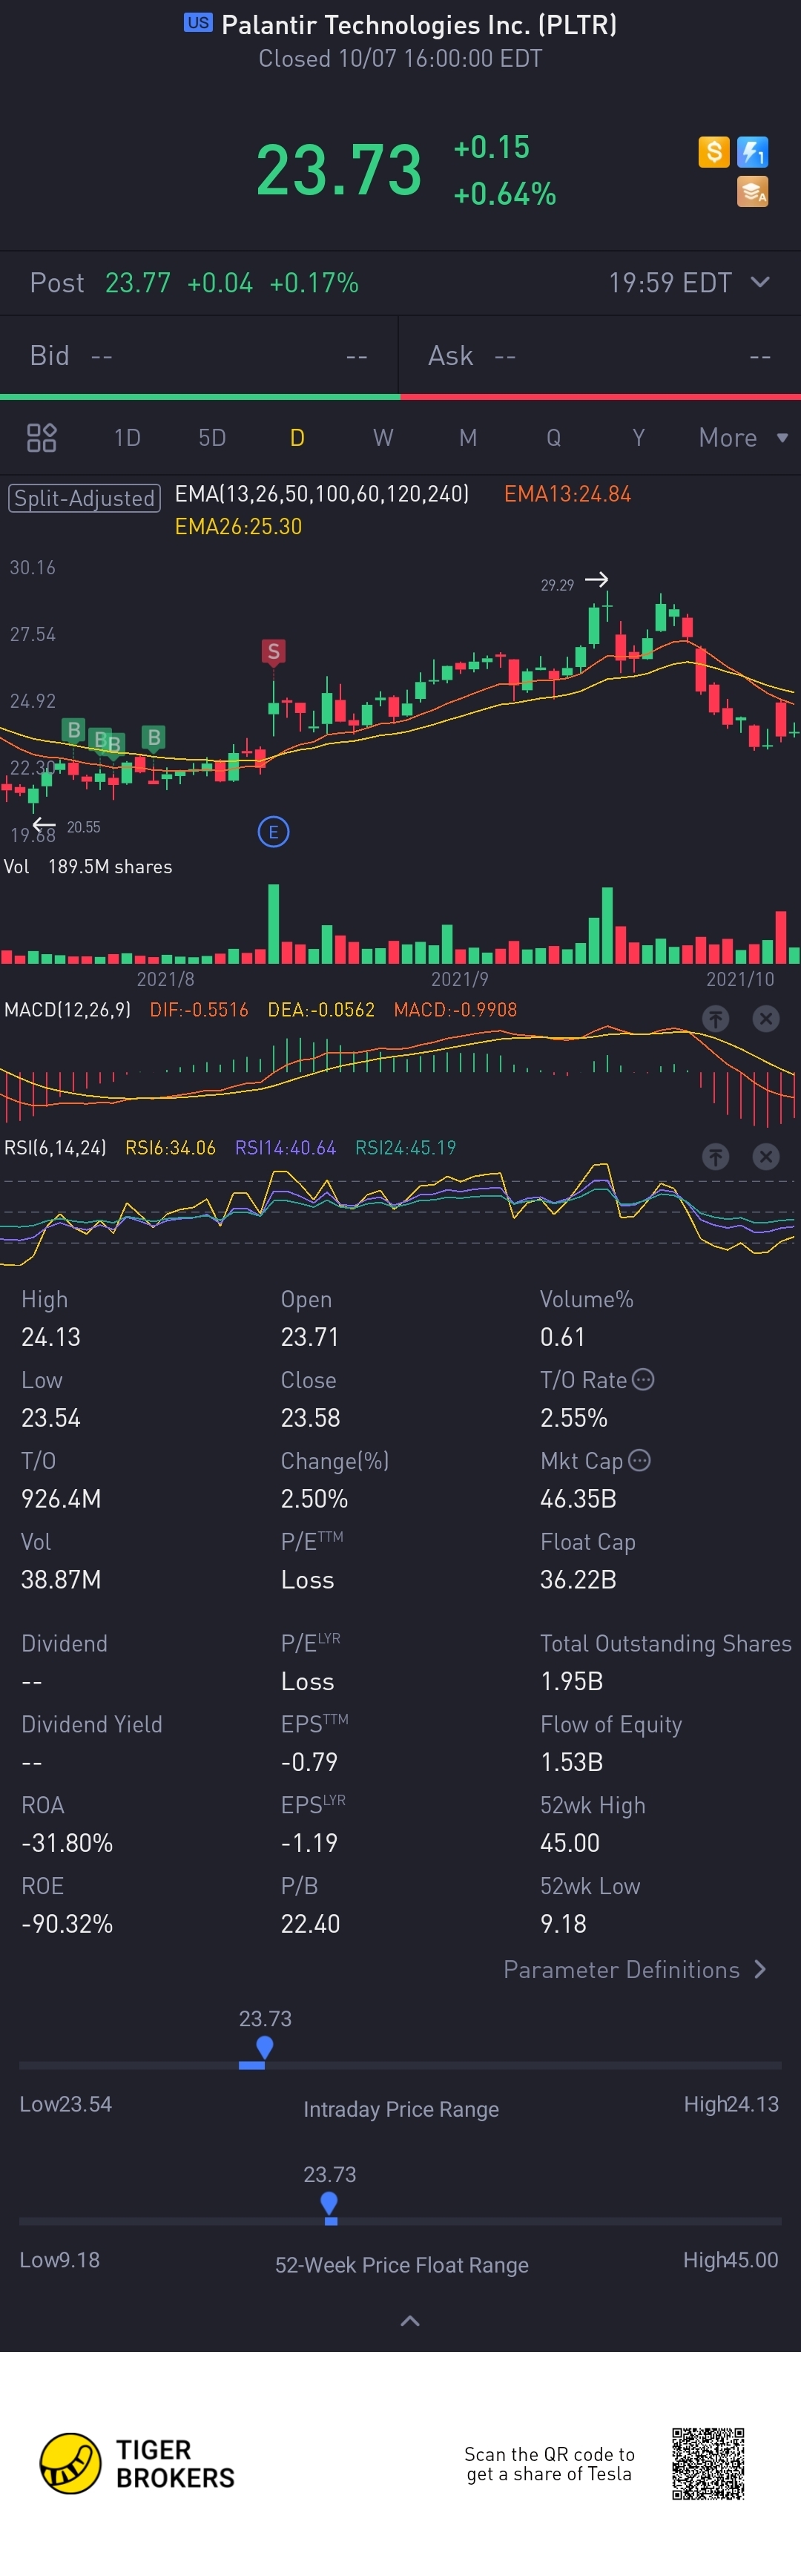The image size is (801, 2576).
Task: Tap the MACD(12,26,9) indicator label
Action: (x=67, y=1010)
